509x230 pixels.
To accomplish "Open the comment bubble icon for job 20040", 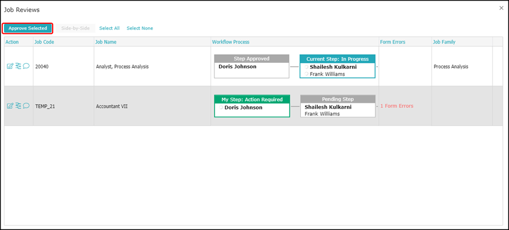I will pyautogui.click(x=26, y=66).
